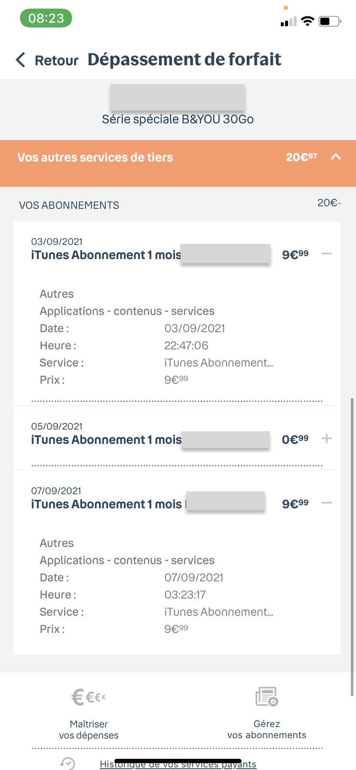Viewport: 356px width, 770px height.
Task: Tap the battery status icon
Action: [330, 21]
